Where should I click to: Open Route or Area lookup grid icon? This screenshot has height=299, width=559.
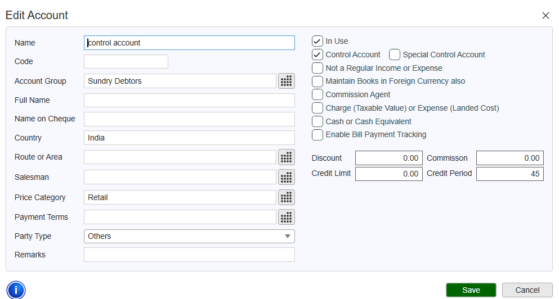click(x=287, y=157)
